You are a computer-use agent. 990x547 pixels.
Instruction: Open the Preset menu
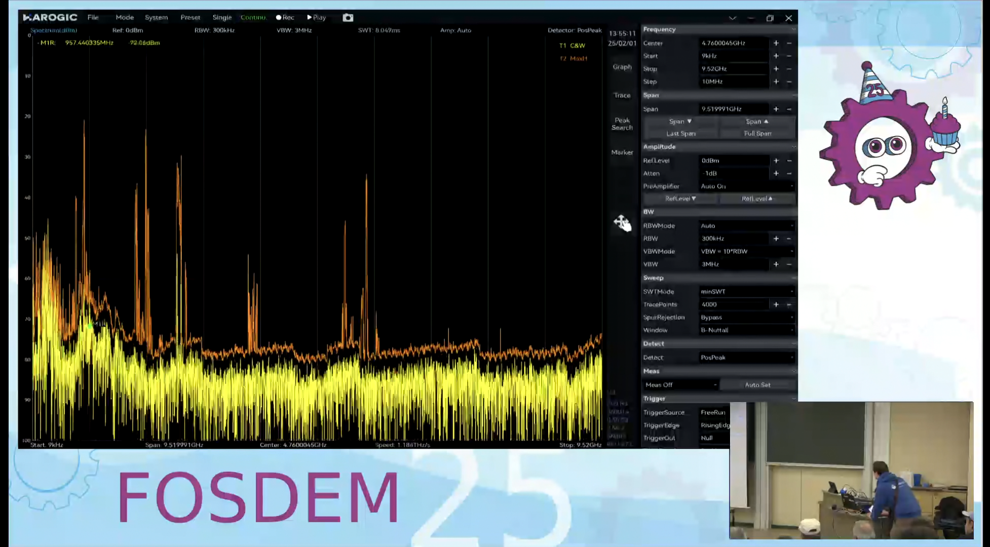coord(191,17)
